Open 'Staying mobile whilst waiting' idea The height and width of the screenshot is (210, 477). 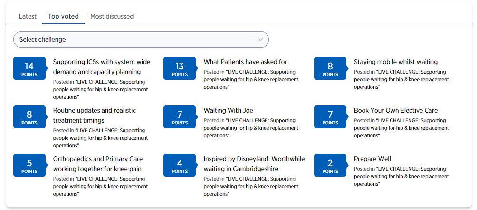[395, 62]
